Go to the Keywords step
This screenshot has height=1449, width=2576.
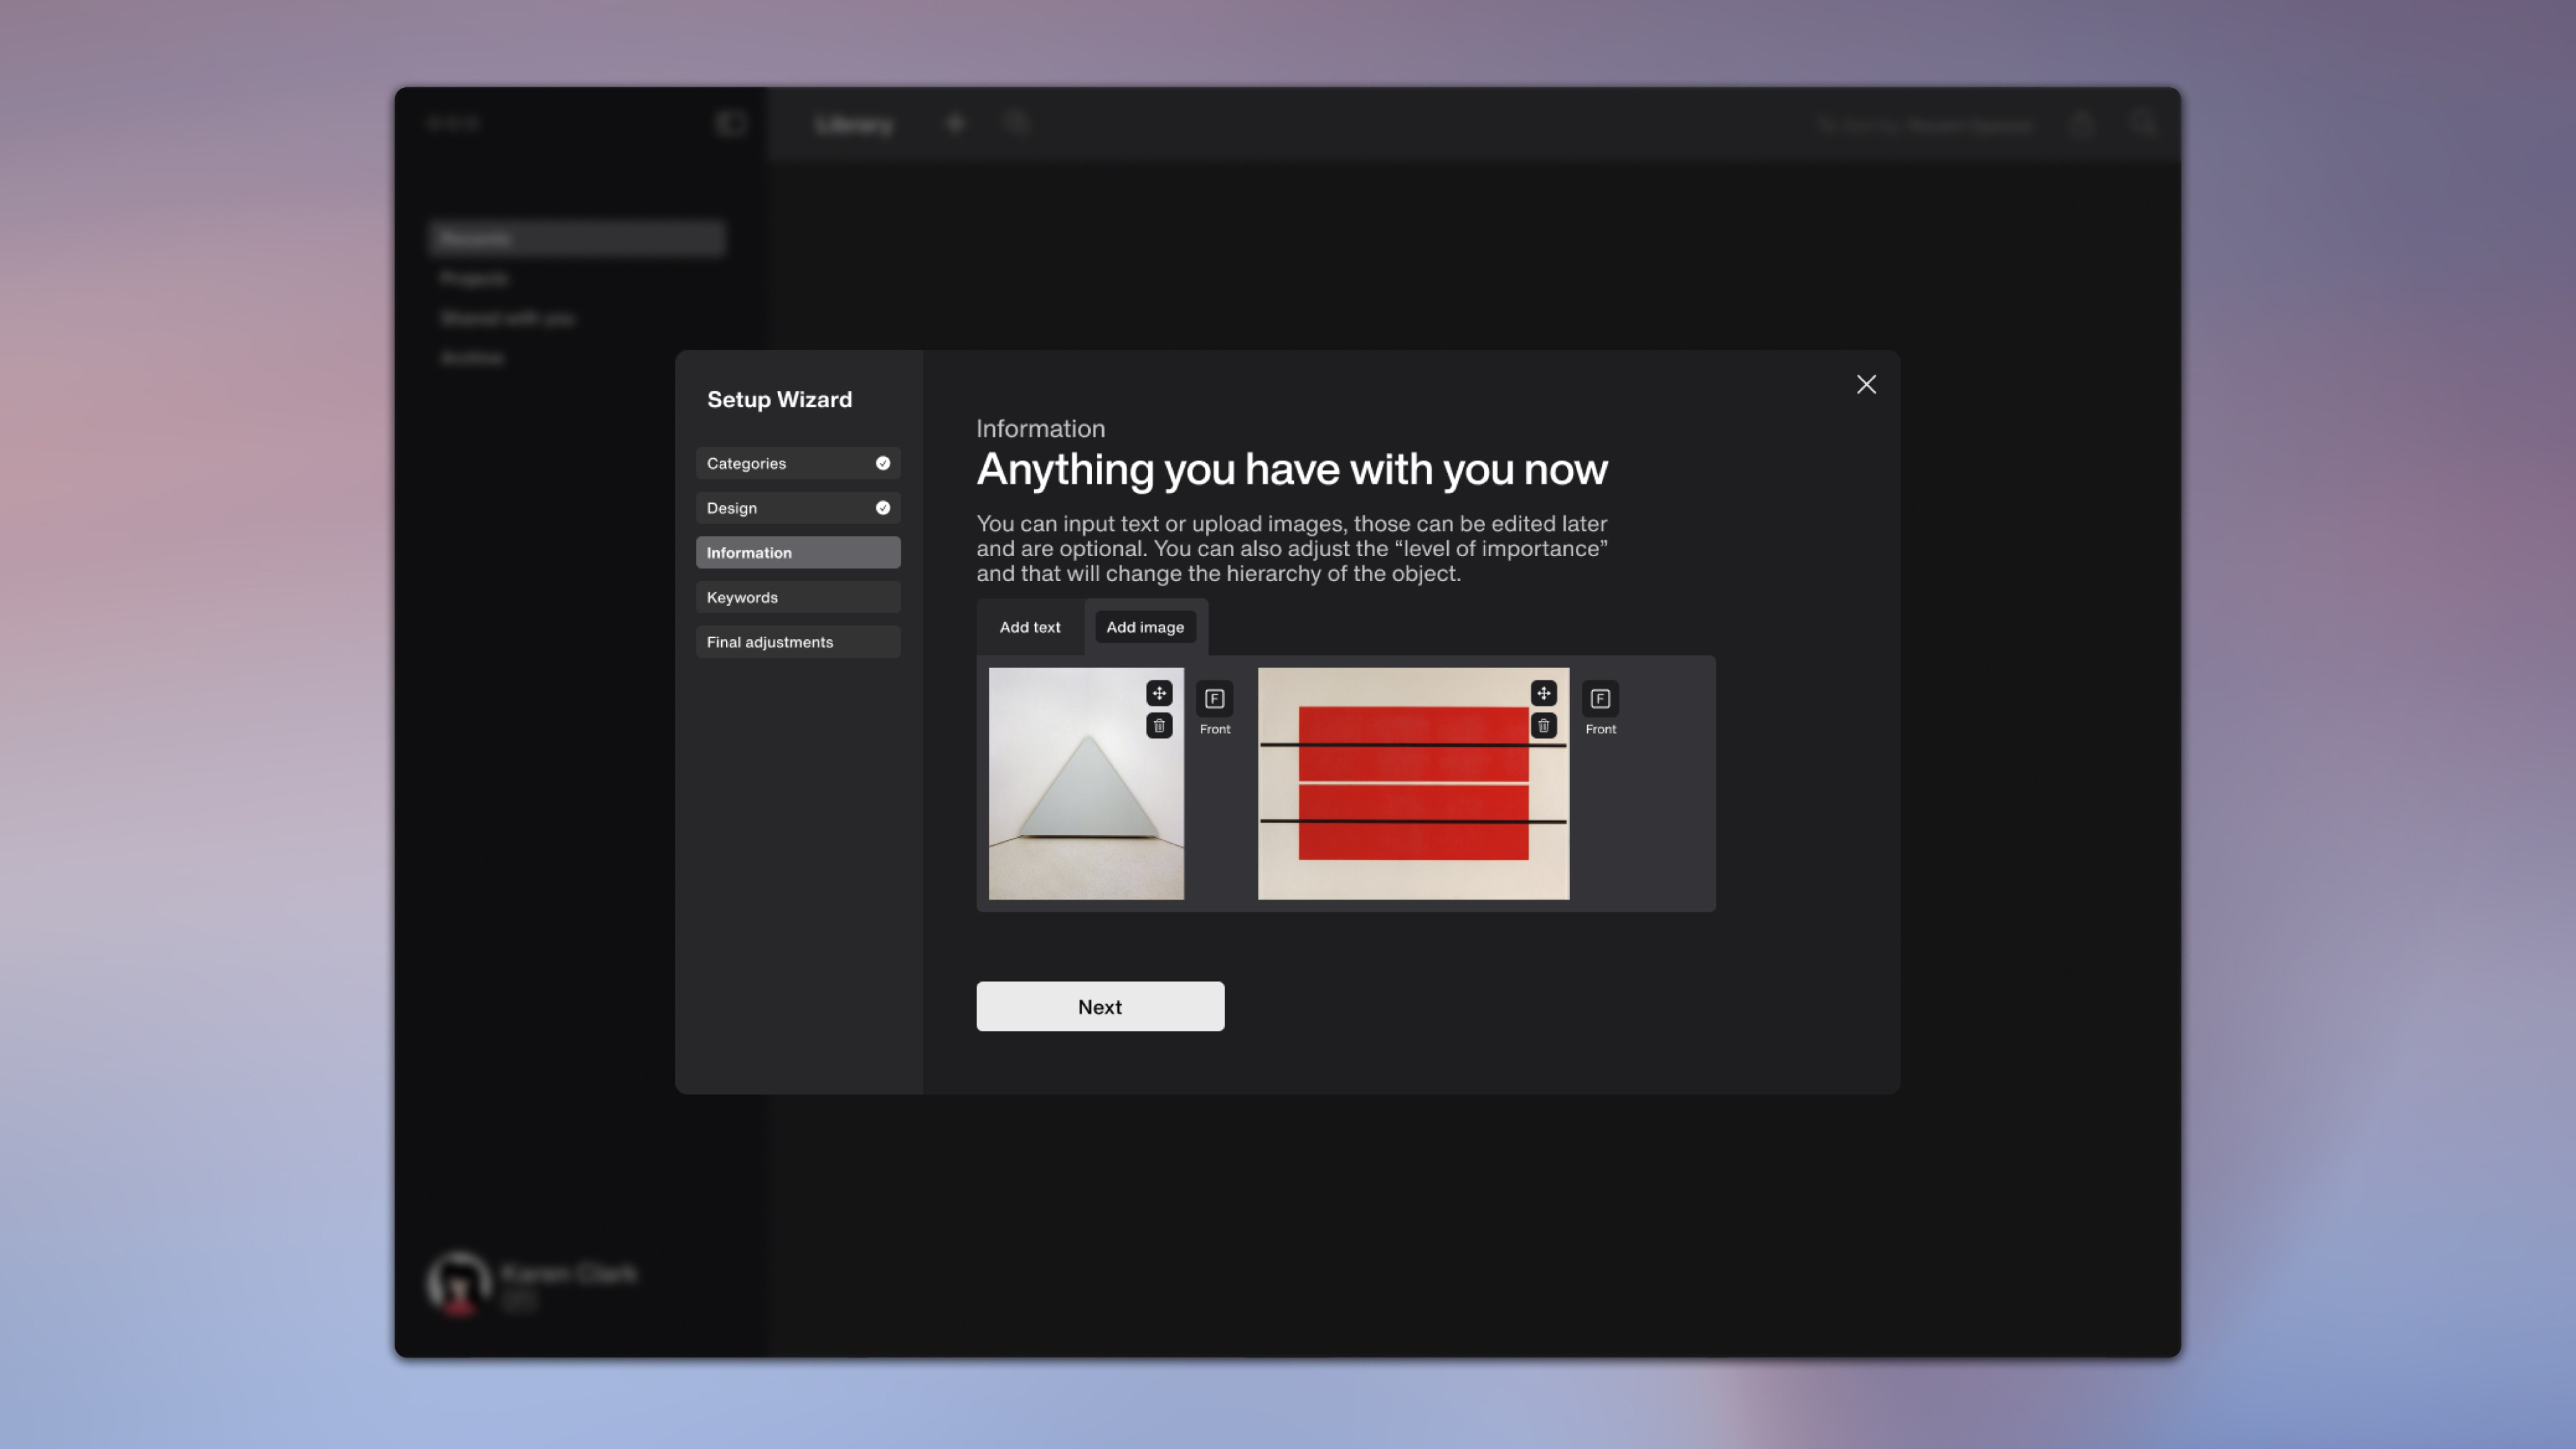pyautogui.click(x=797, y=597)
